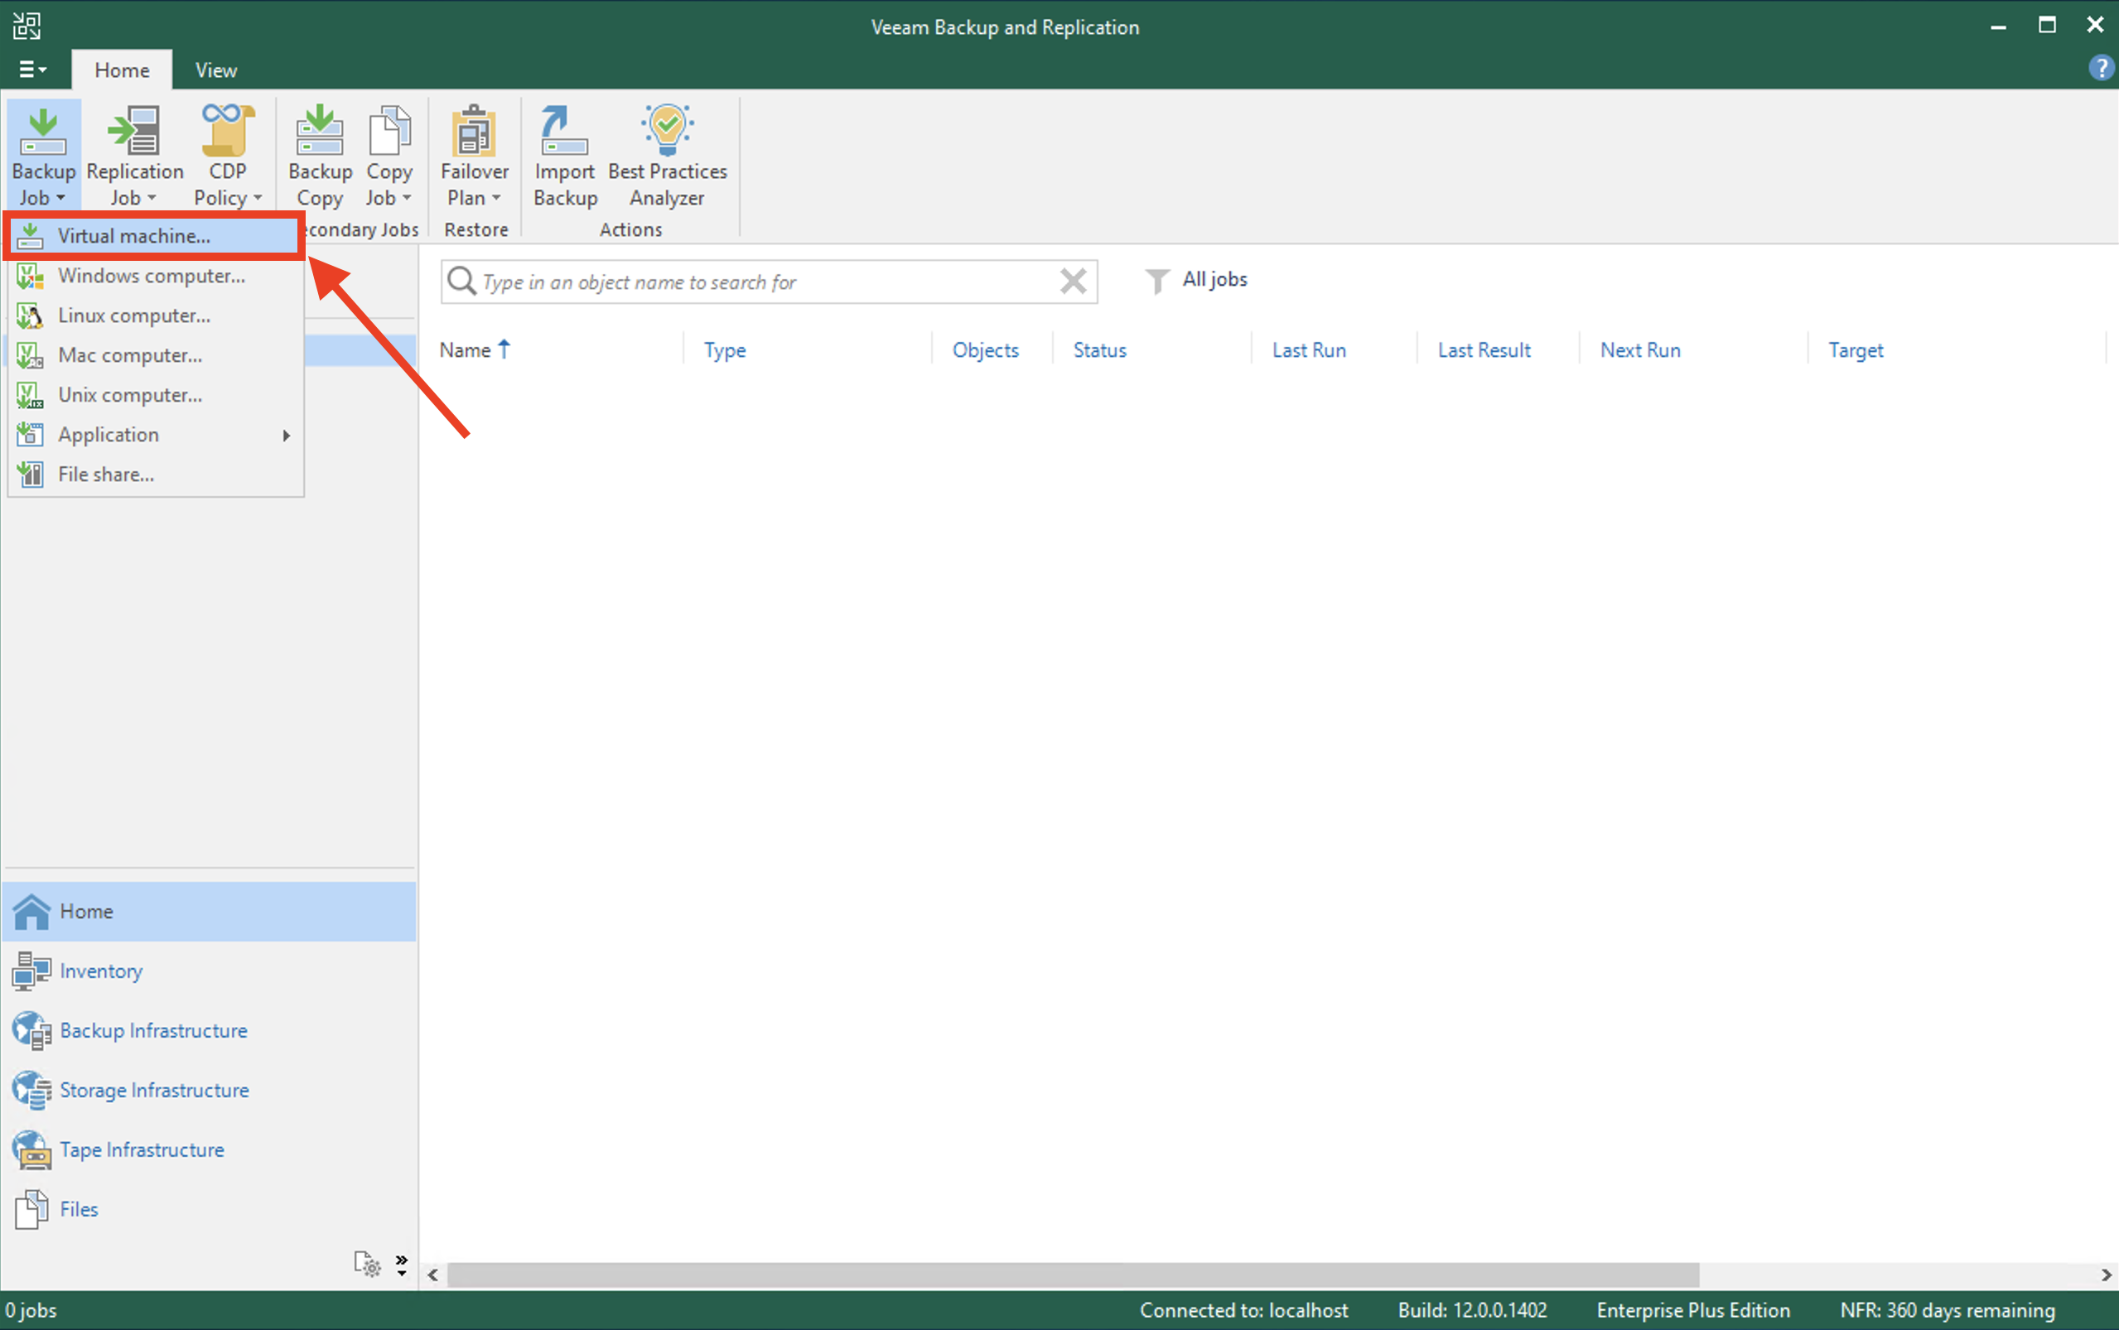Open the help question mark icon

point(2101,68)
